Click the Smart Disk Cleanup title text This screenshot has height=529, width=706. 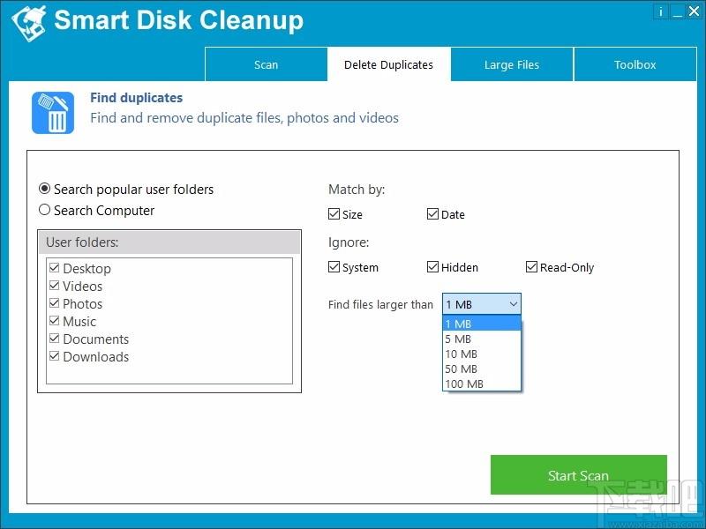(x=179, y=20)
